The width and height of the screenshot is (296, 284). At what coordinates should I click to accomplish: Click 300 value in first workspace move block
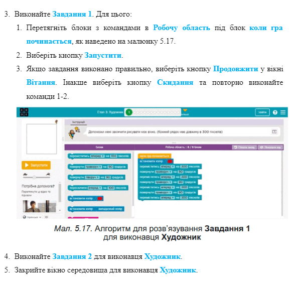[x=184, y=167]
